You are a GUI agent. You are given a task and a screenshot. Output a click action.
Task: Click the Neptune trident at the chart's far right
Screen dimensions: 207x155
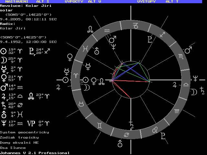(195, 77)
